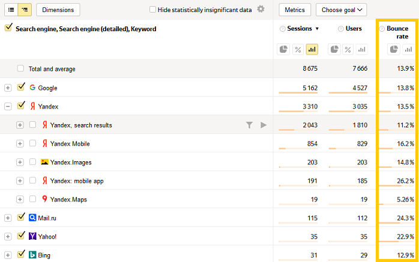Click the Metrics button

(x=295, y=10)
